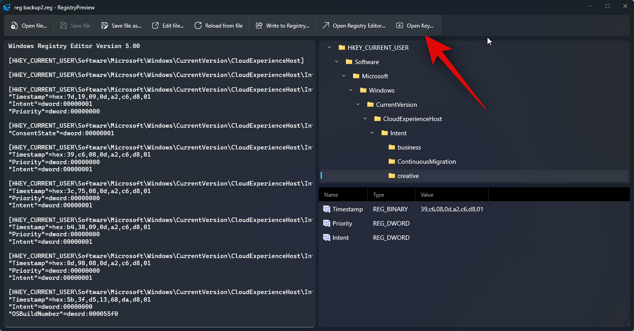The width and height of the screenshot is (634, 331).
Task: Click the Save file as icon
Action: [x=105, y=26]
